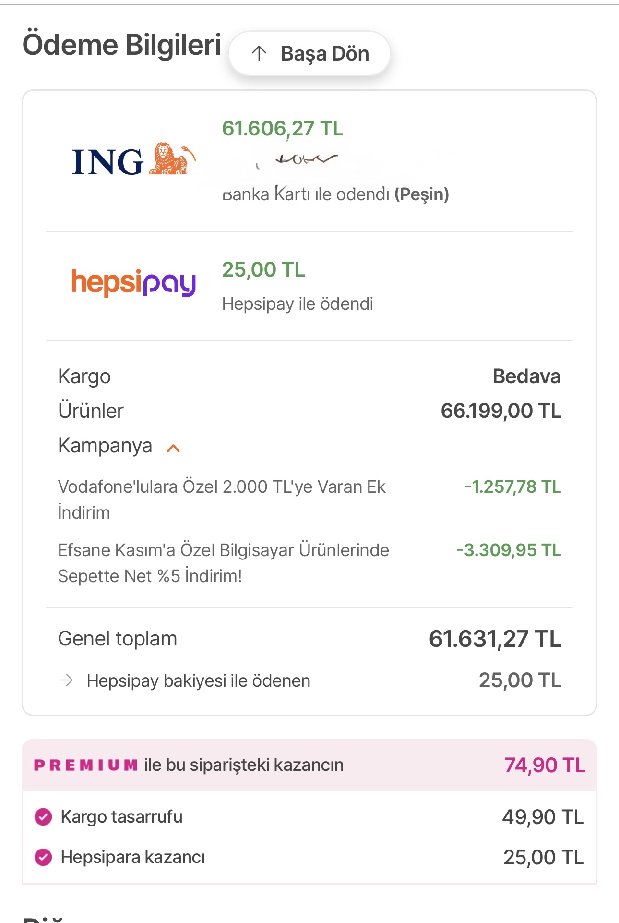Tap the Premium 74,90 TL earnings amount
Image resolution: width=619 pixels, height=923 pixels.
tap(545, 765)
